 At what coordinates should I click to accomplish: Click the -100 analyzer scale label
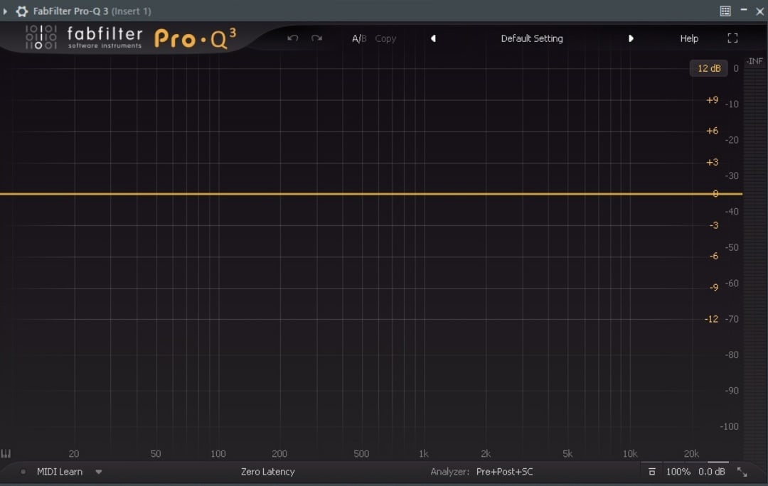[x=729, y=427]
